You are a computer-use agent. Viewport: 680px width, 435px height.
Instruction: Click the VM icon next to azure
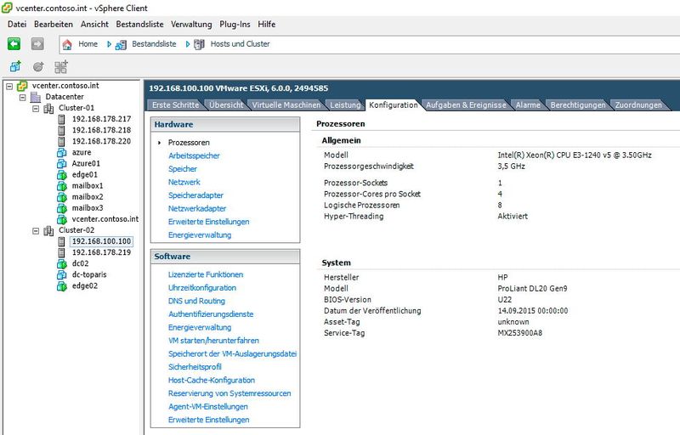click(61, 153)
